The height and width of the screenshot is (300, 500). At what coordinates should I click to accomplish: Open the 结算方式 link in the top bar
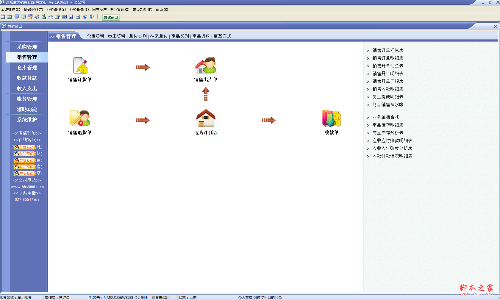(x=222, y=36)
